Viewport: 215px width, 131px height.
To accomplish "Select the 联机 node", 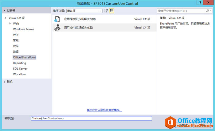I will (10, 82).
